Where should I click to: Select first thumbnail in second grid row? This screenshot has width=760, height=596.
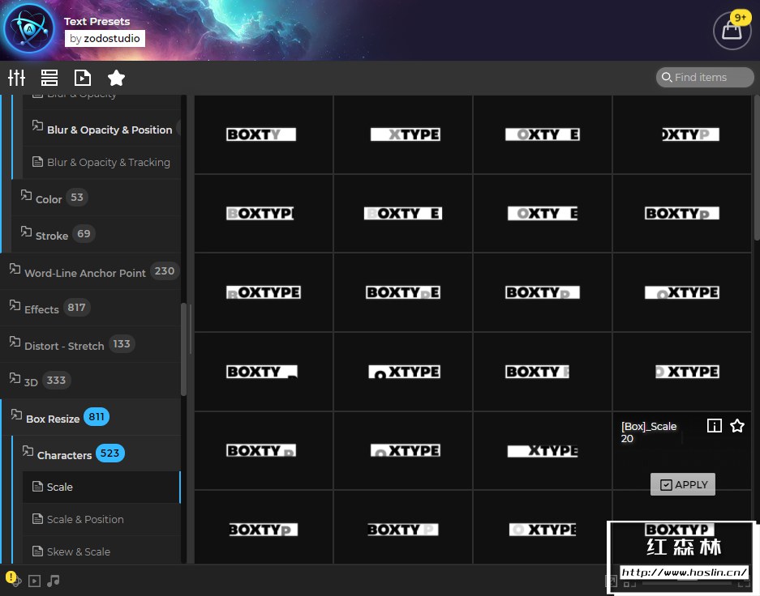pyautogui.click(x=264, y=213)
